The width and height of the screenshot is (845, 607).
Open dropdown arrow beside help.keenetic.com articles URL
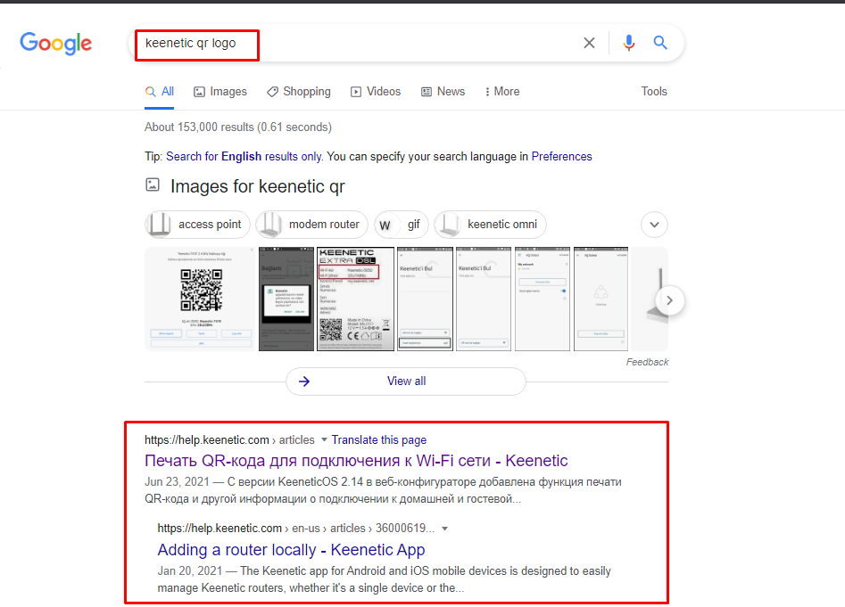(324, 439)
